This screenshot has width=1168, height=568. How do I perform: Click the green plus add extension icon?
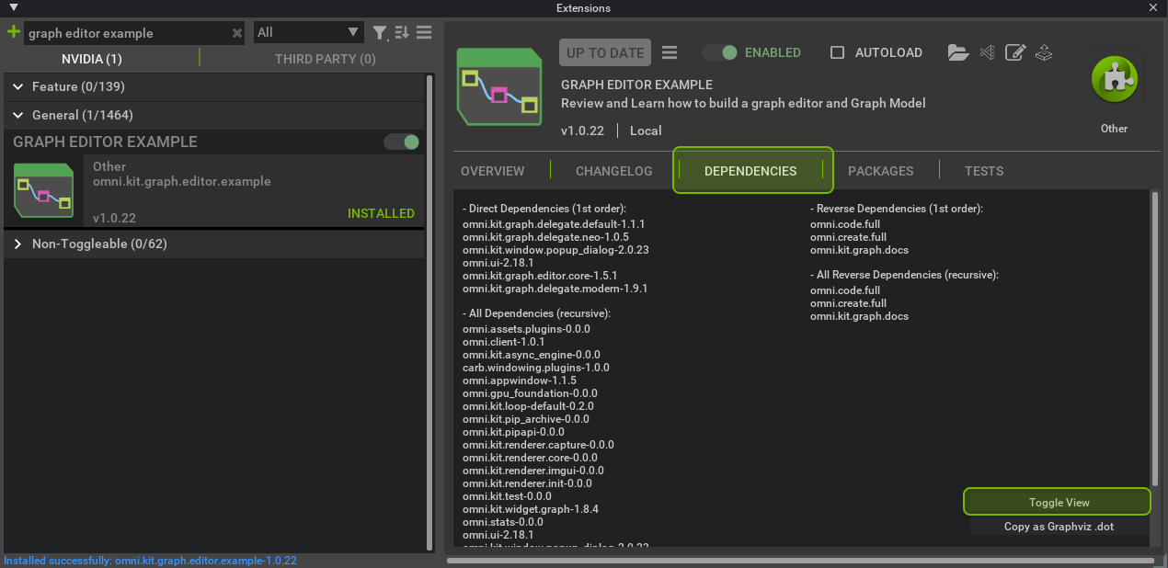[x=13, y=32]
